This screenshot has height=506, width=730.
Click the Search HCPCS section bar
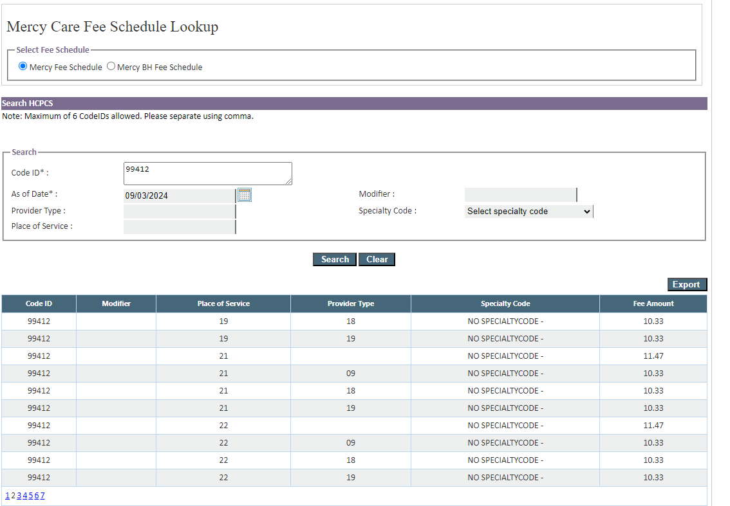354,104
